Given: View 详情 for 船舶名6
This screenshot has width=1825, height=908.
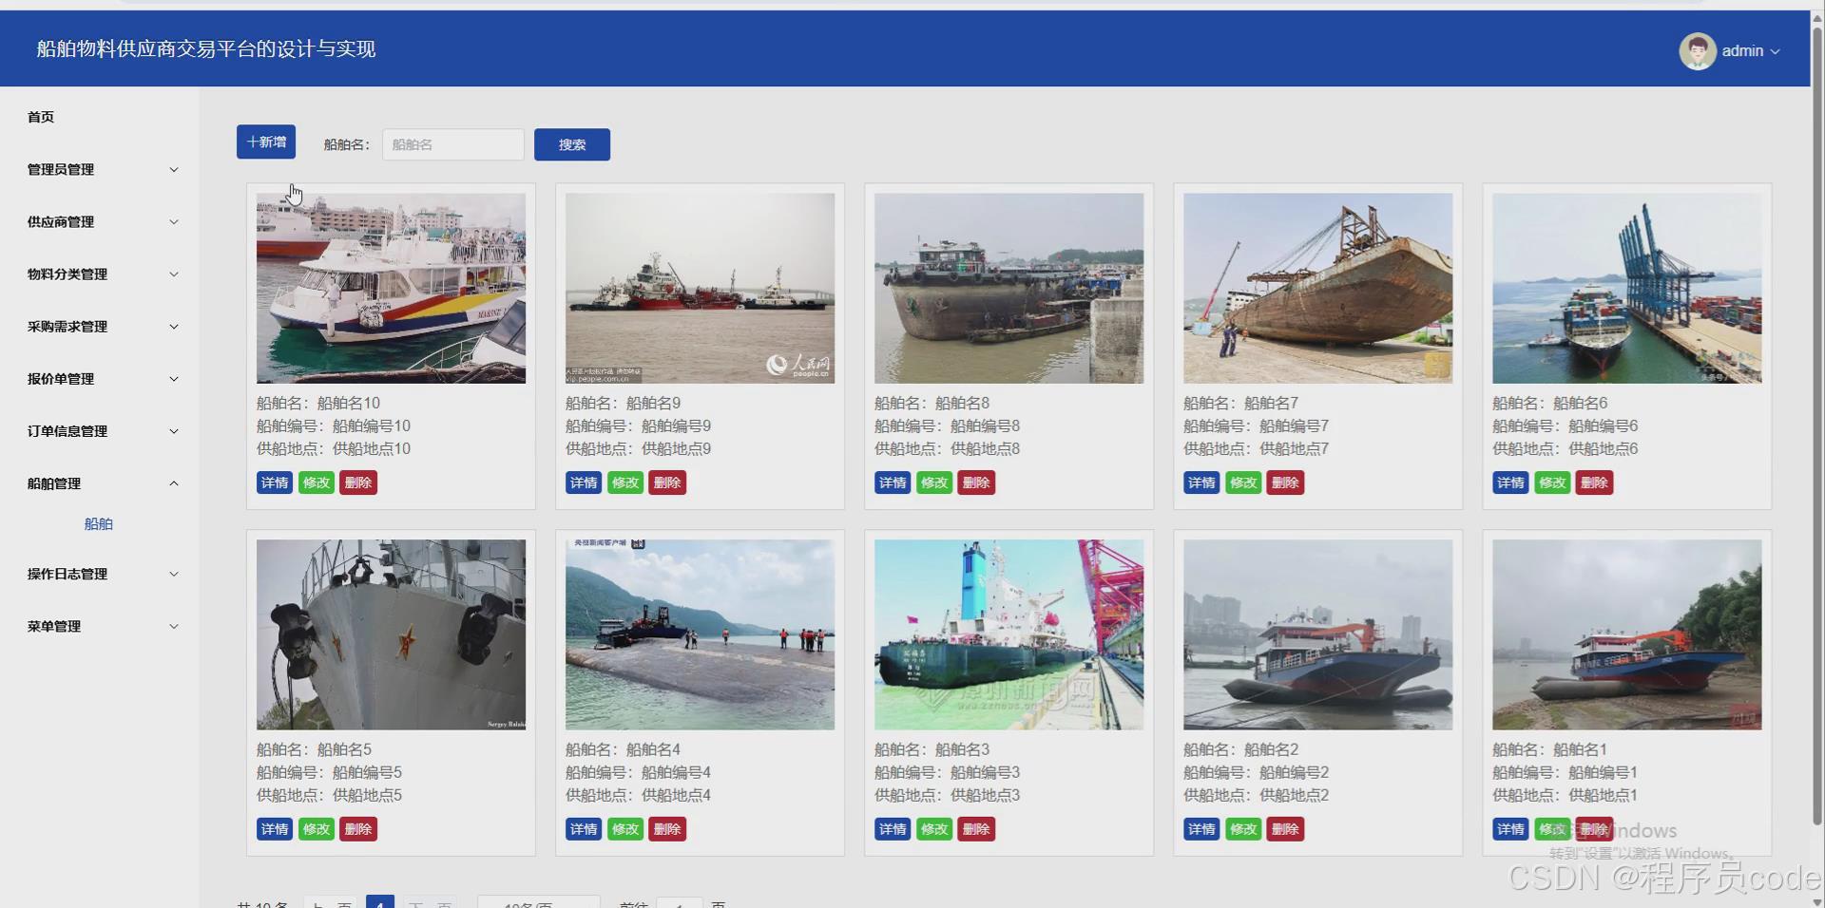Looking at the screenshot, I should 1510,482.
